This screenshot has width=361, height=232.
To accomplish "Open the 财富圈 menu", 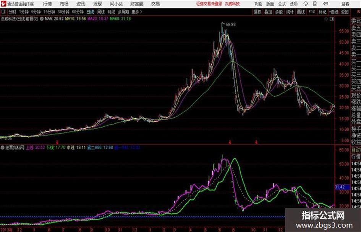I will click(137, 4).
